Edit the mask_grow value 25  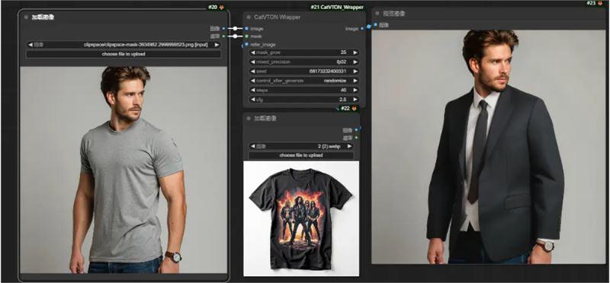303,52
